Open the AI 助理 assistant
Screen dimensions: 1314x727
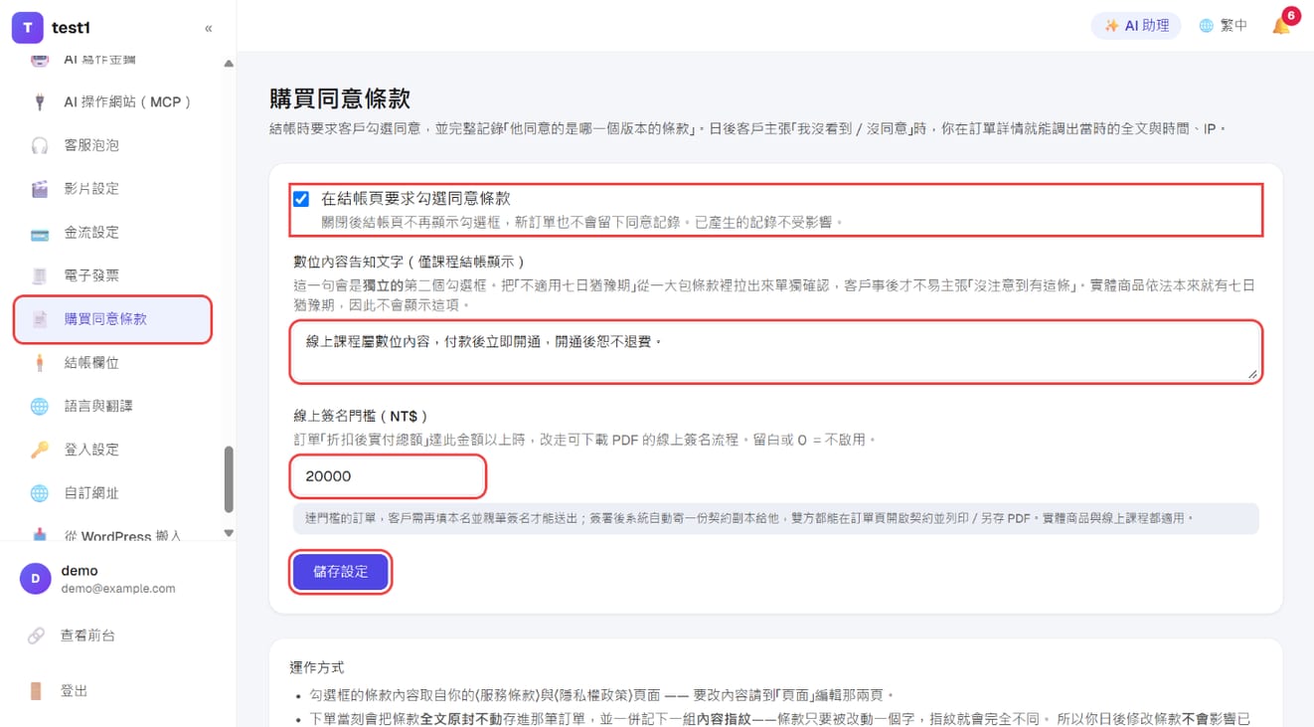[x=1136, y=26]
